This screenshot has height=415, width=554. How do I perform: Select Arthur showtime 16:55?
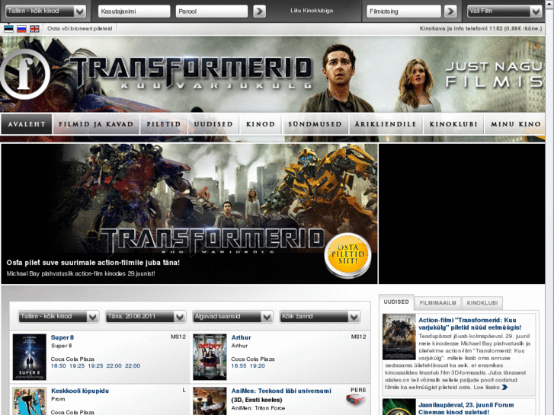pyautogui.click(x=239, y=366)
